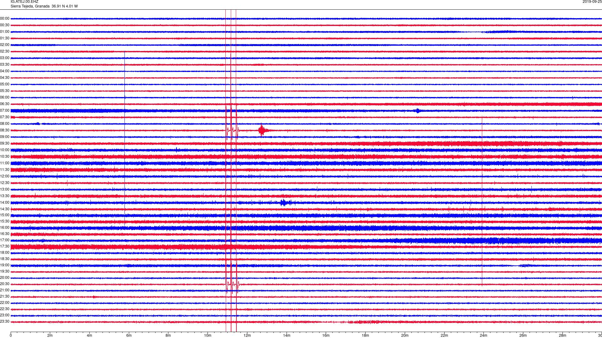Screen dimensions: 602x338
Task: Select the 01:30 time row label
Action: 5,38
